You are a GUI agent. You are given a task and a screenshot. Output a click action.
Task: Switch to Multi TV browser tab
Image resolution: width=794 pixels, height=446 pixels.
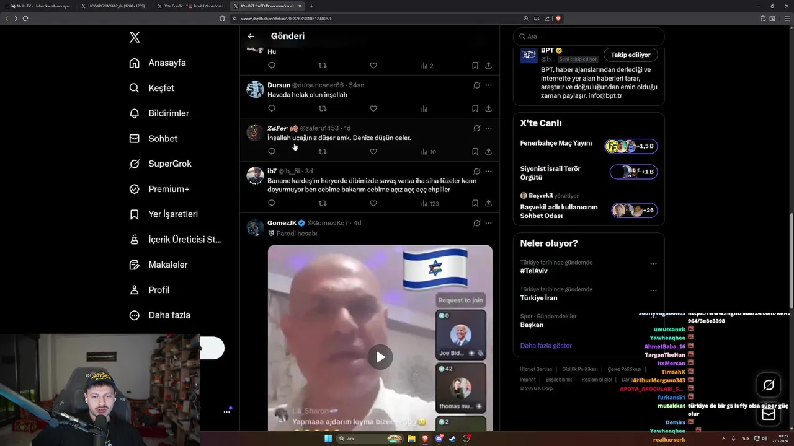coord(40,6)
